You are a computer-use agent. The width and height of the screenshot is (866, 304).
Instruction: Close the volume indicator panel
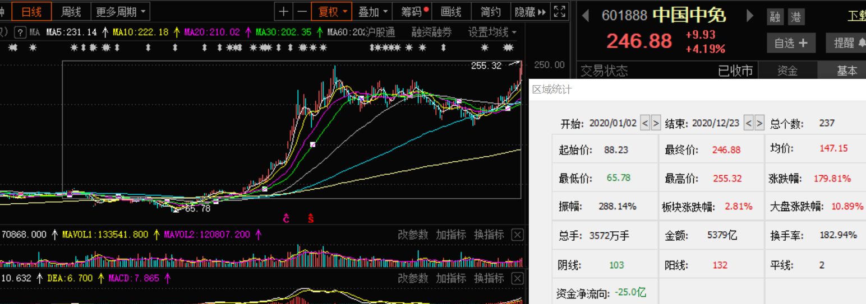coord(517,235)
